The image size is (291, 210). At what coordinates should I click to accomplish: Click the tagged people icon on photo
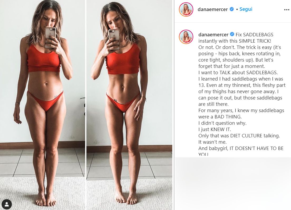click(7, 204)
